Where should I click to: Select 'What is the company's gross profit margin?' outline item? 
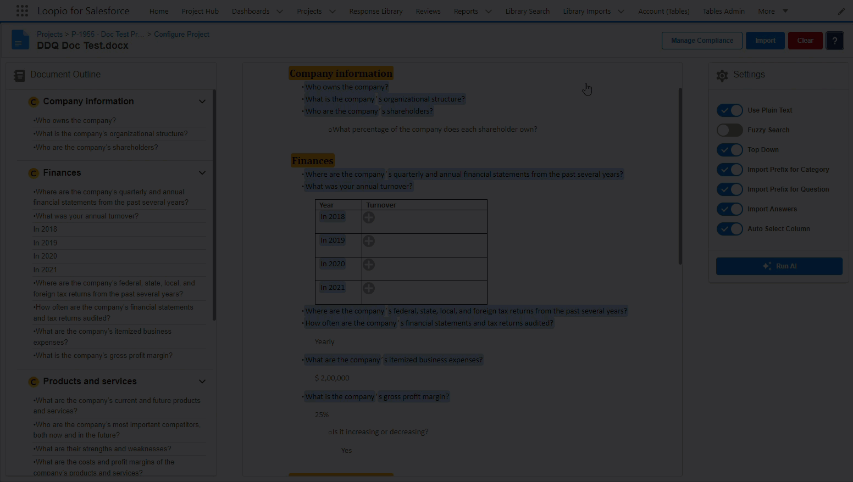click(x=103, y=356)
